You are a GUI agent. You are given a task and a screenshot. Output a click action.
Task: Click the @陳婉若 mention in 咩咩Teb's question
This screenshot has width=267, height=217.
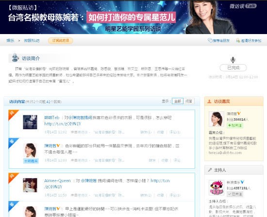tap(76, 118)
